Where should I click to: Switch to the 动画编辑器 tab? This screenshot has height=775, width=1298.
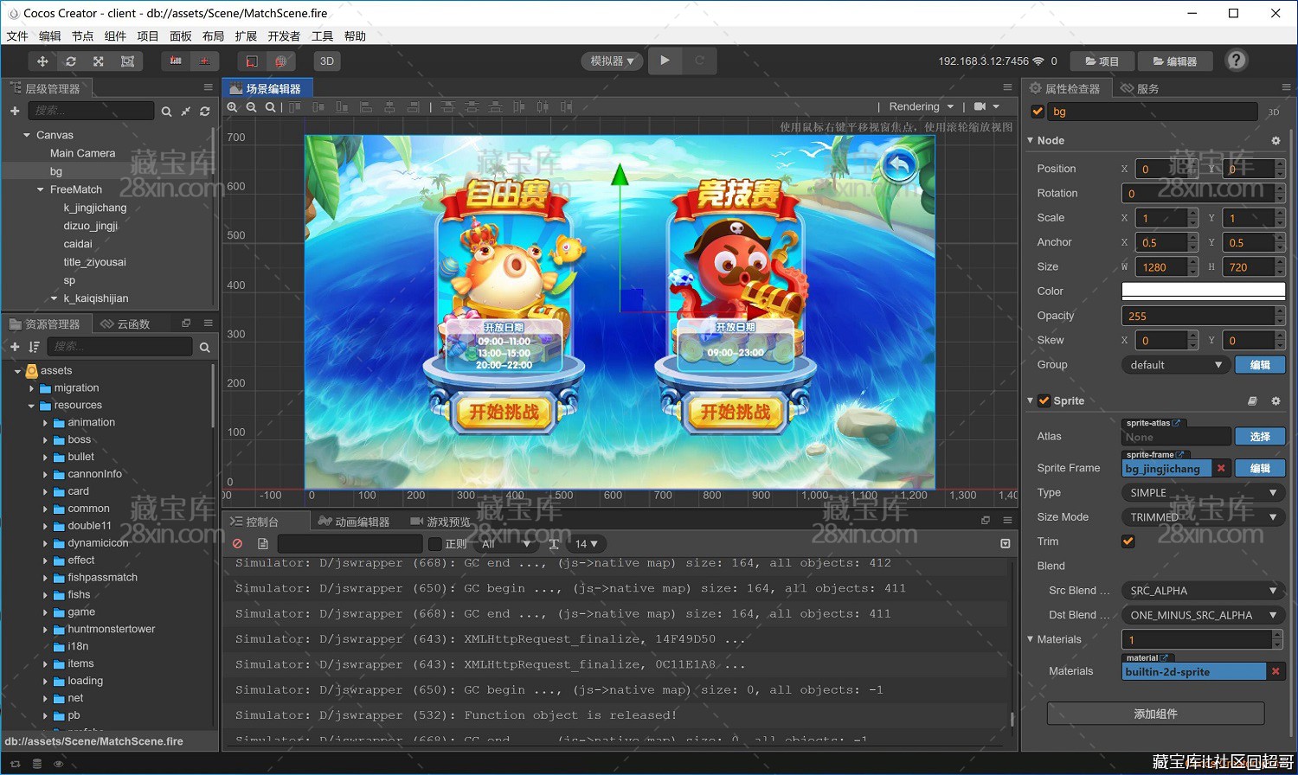[354, 522]
